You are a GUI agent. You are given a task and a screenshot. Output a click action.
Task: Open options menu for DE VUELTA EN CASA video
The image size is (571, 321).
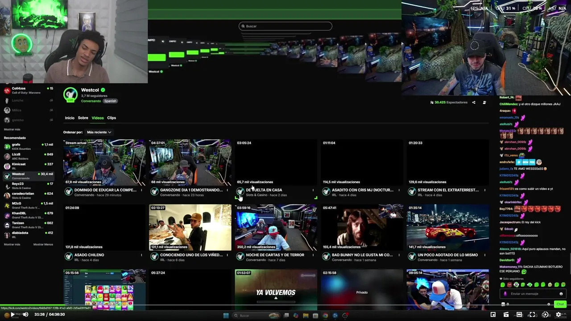(x=313, y=190)
